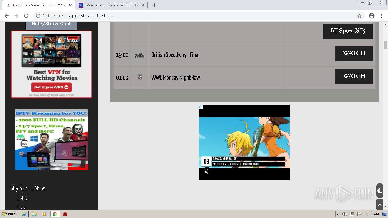Launch Internet Explorer from taskbar
Viewport: 388px width, 218px height.
point(24,214)
